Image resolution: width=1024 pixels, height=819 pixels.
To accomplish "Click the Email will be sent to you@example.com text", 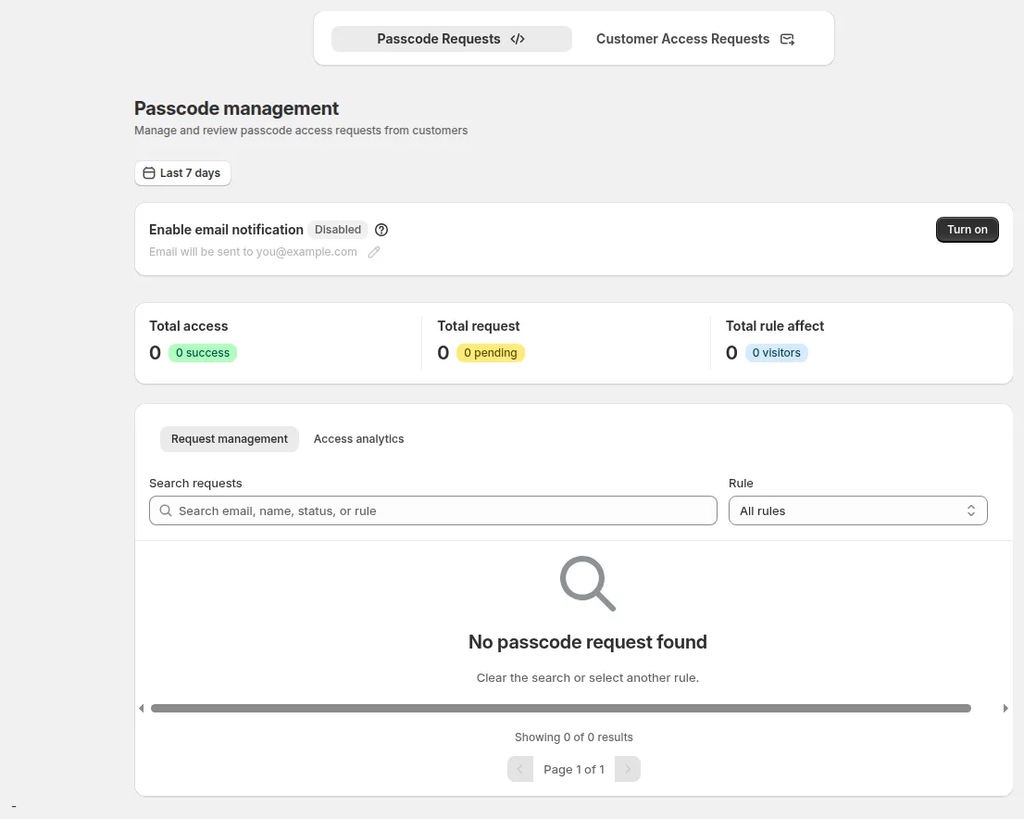I will 254,252.
